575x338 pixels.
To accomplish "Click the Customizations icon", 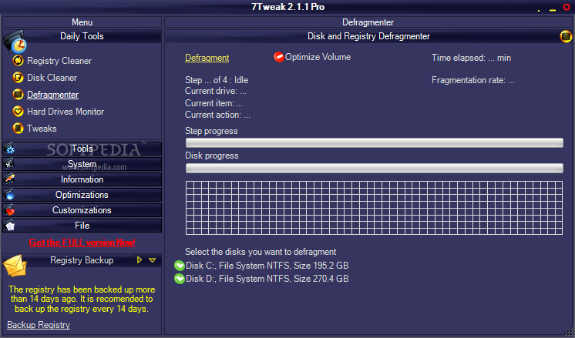I will 9,210.
